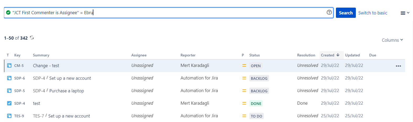Click in the JQL query input field
413x122 pixels.
pos(169,13)
